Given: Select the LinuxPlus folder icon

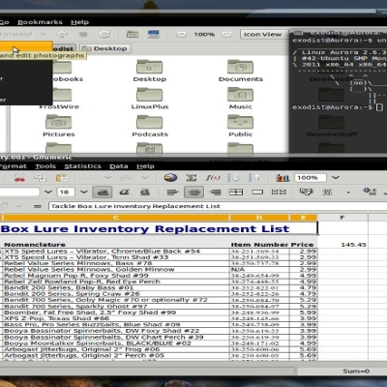Looking at the screenshot, I should pos(150,98).
